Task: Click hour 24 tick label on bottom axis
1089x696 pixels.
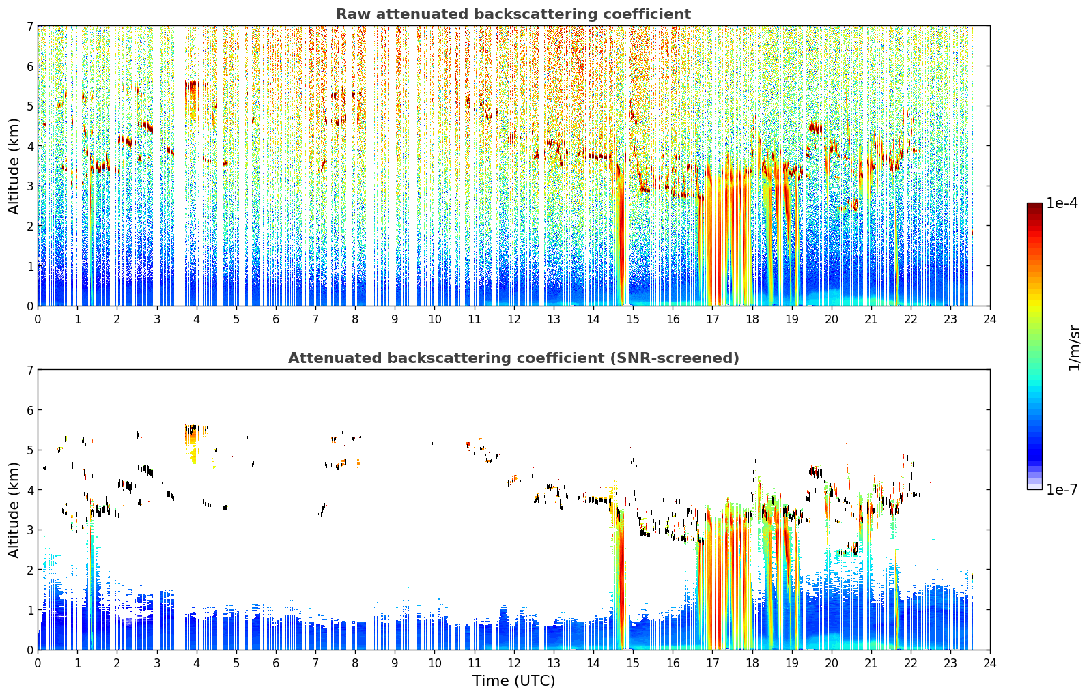Action: pos(990,663)
